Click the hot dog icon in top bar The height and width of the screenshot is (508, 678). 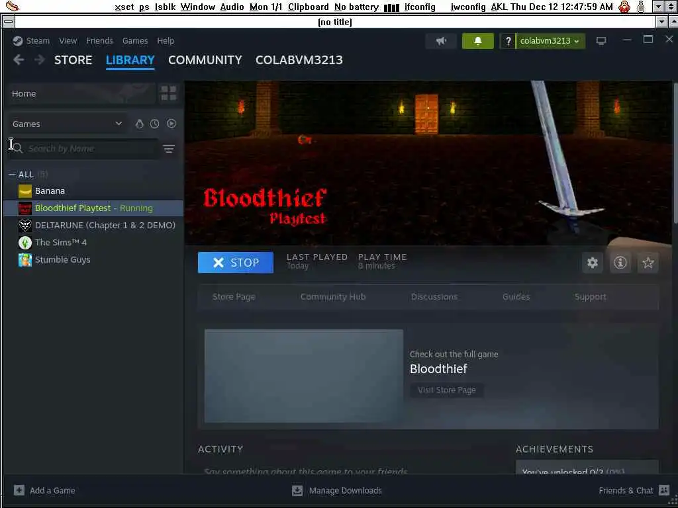click(x=12, y=7)
